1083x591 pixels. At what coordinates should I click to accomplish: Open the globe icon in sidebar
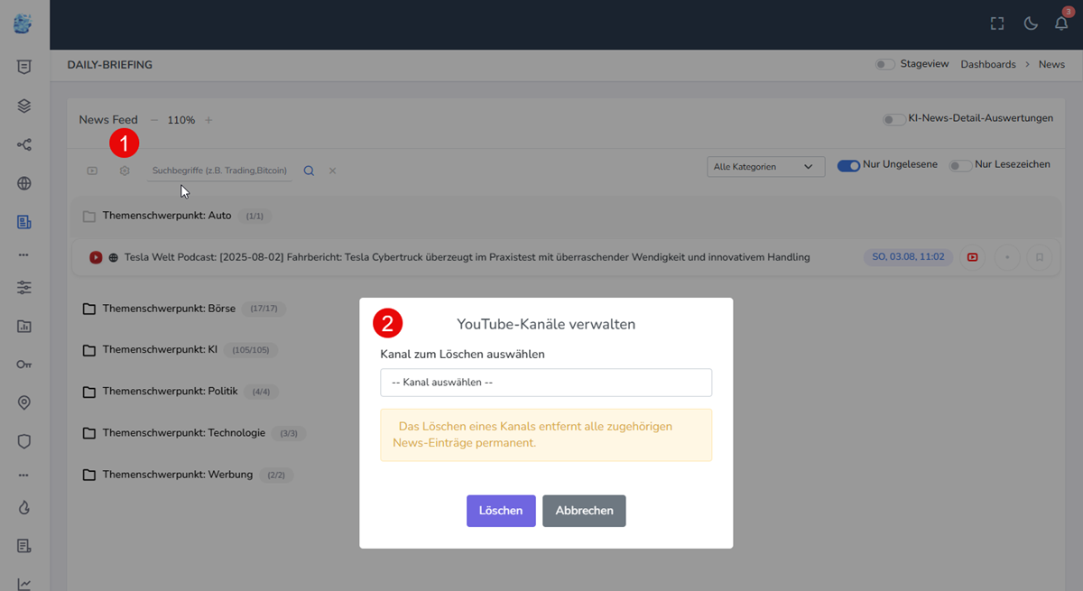24,184
